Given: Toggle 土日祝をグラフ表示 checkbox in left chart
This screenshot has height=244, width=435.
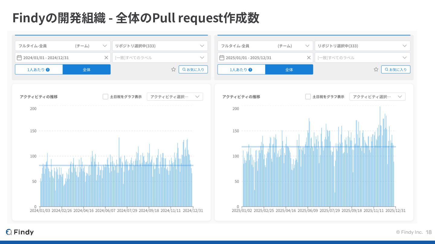Looking at the screenshot, I should coord(105,97).
